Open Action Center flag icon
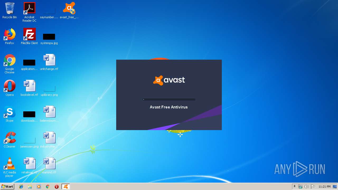Screen dimensions: 338x190 (313, 187)
